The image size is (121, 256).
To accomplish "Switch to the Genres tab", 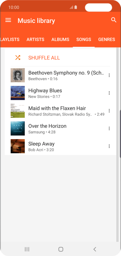I will [107, 39].
